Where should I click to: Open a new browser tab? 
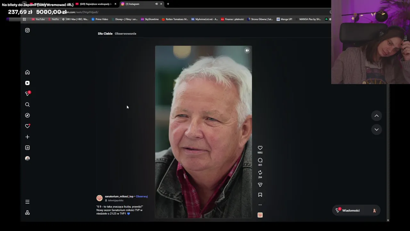tap(168, 4)
